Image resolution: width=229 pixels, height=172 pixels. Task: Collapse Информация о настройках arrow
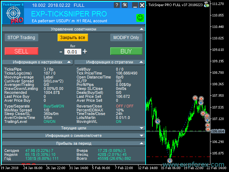pos(69,62)
